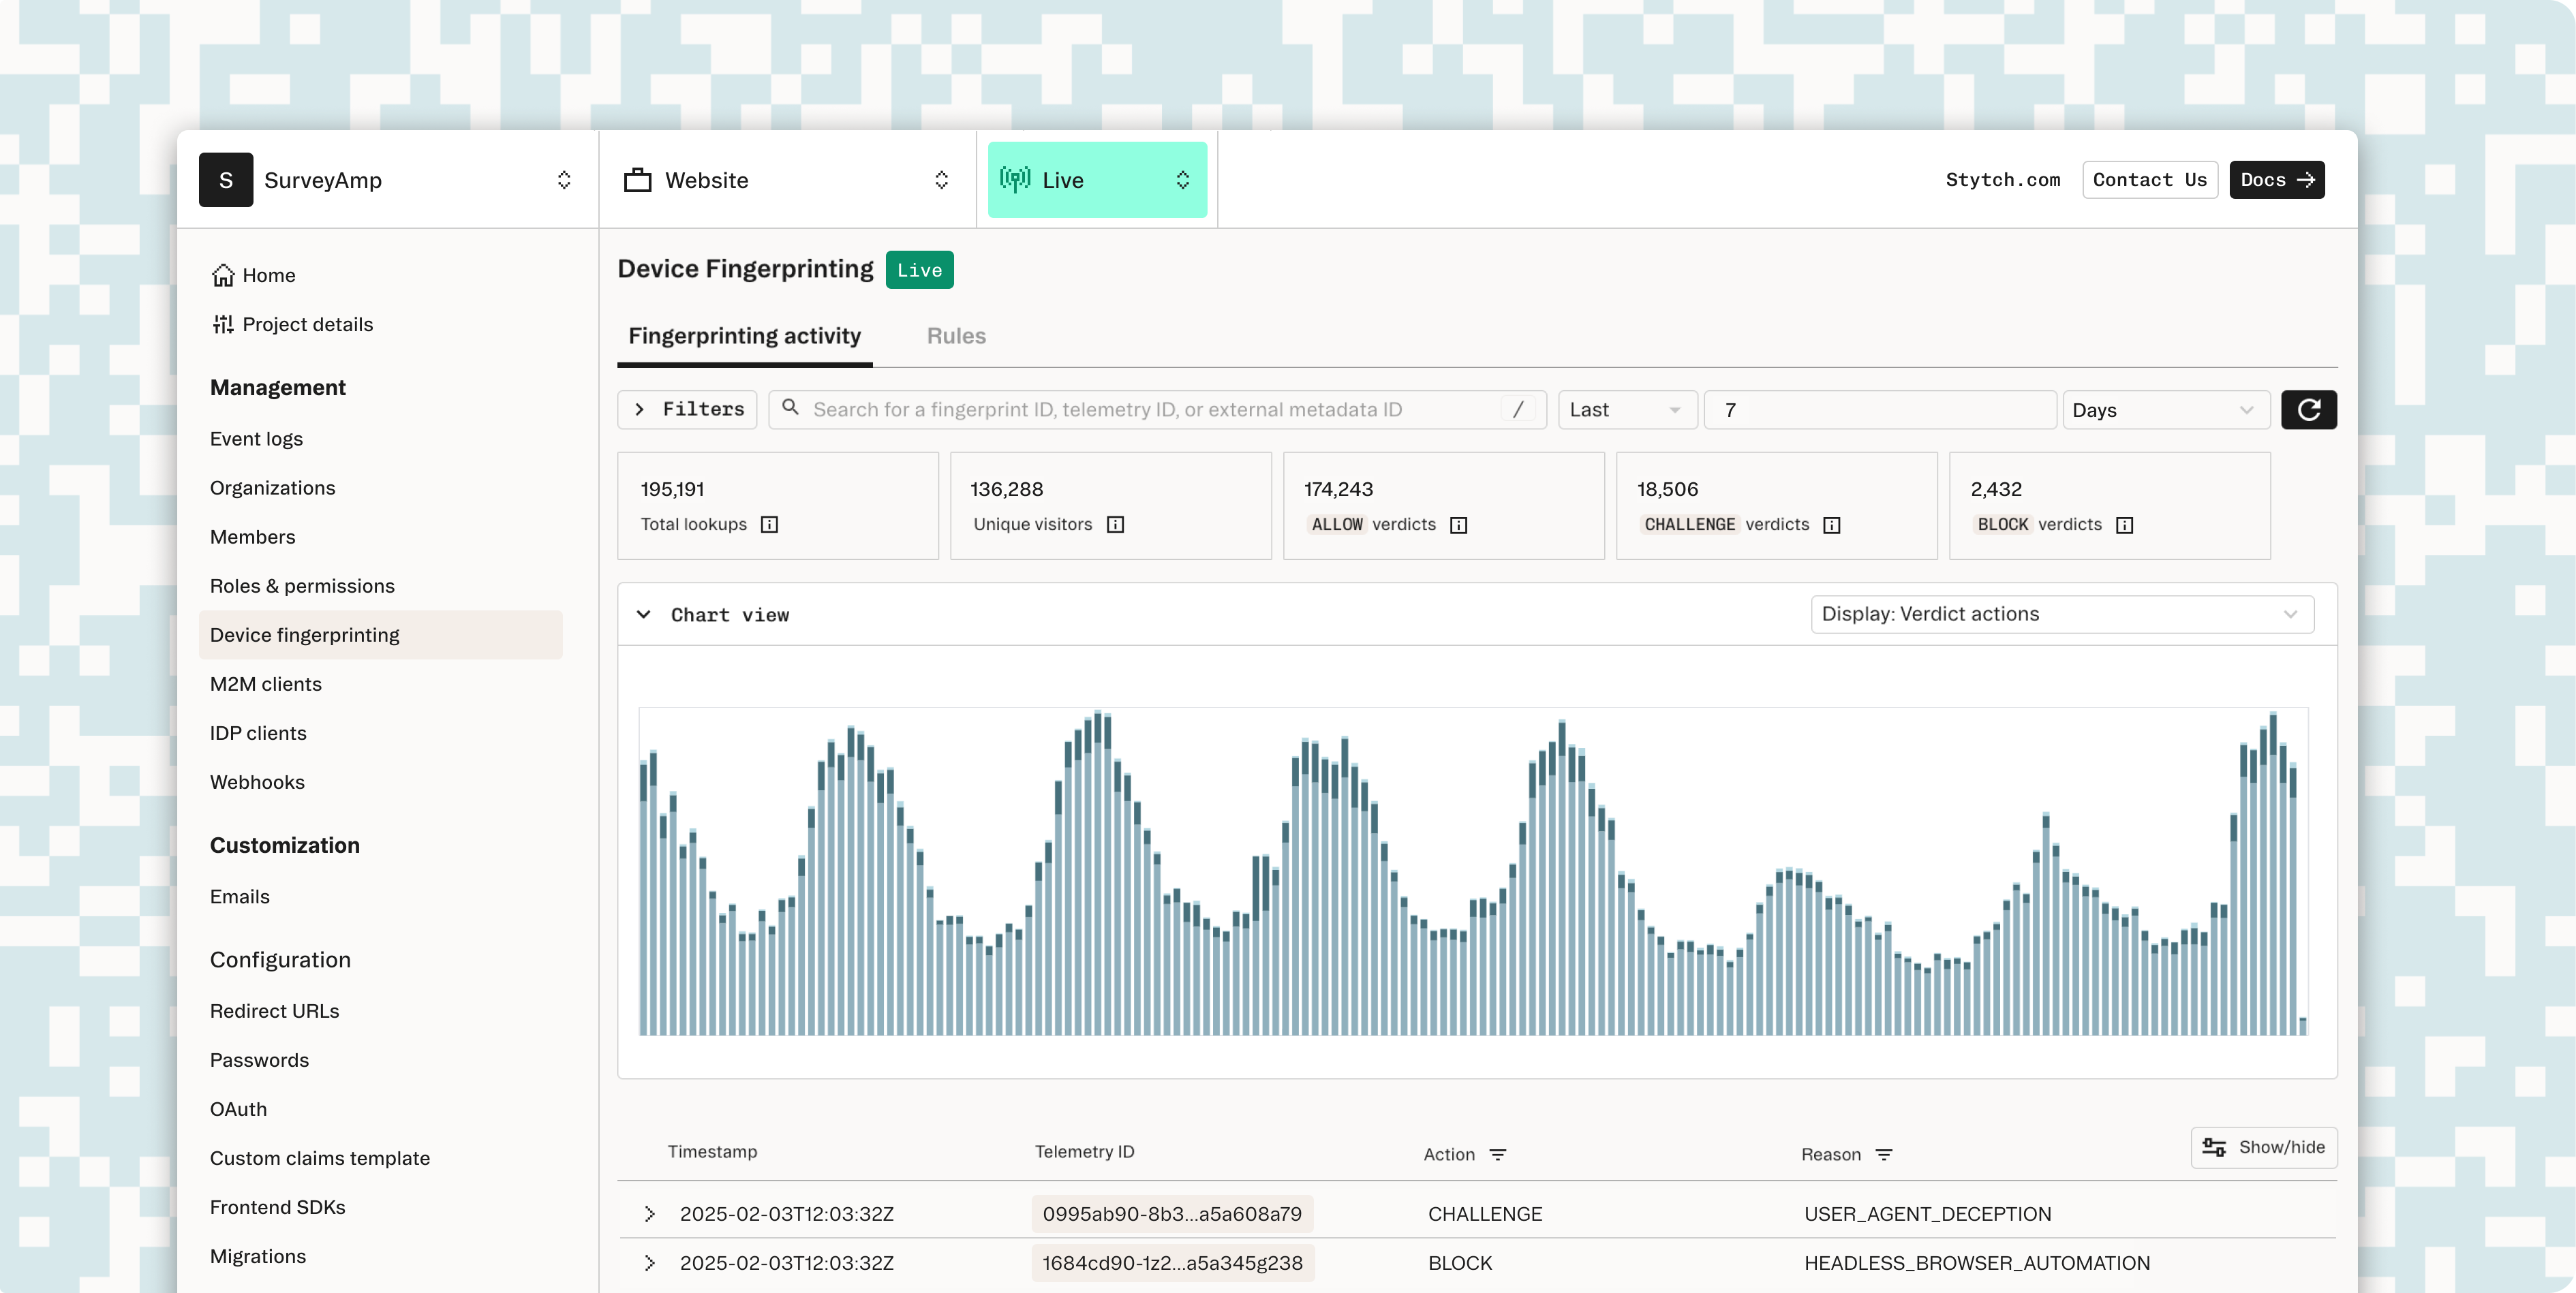Expand the Filters panel

687,410
